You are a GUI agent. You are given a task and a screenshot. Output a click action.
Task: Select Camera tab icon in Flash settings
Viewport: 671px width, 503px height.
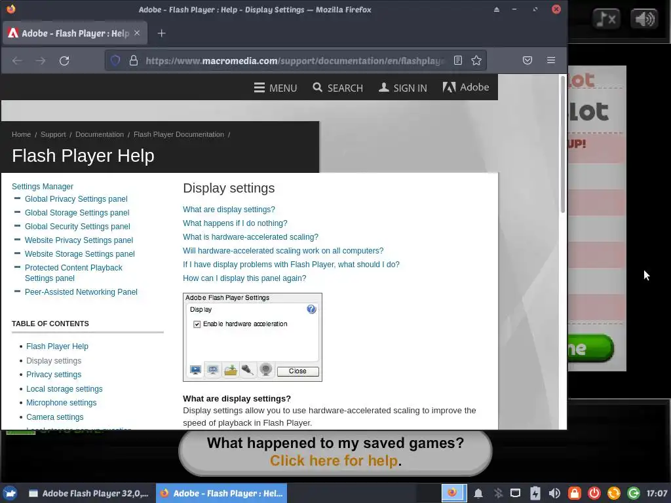click(x=266, y=370)
